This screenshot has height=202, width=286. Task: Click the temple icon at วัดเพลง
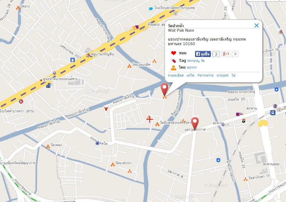tap(48, 146)
